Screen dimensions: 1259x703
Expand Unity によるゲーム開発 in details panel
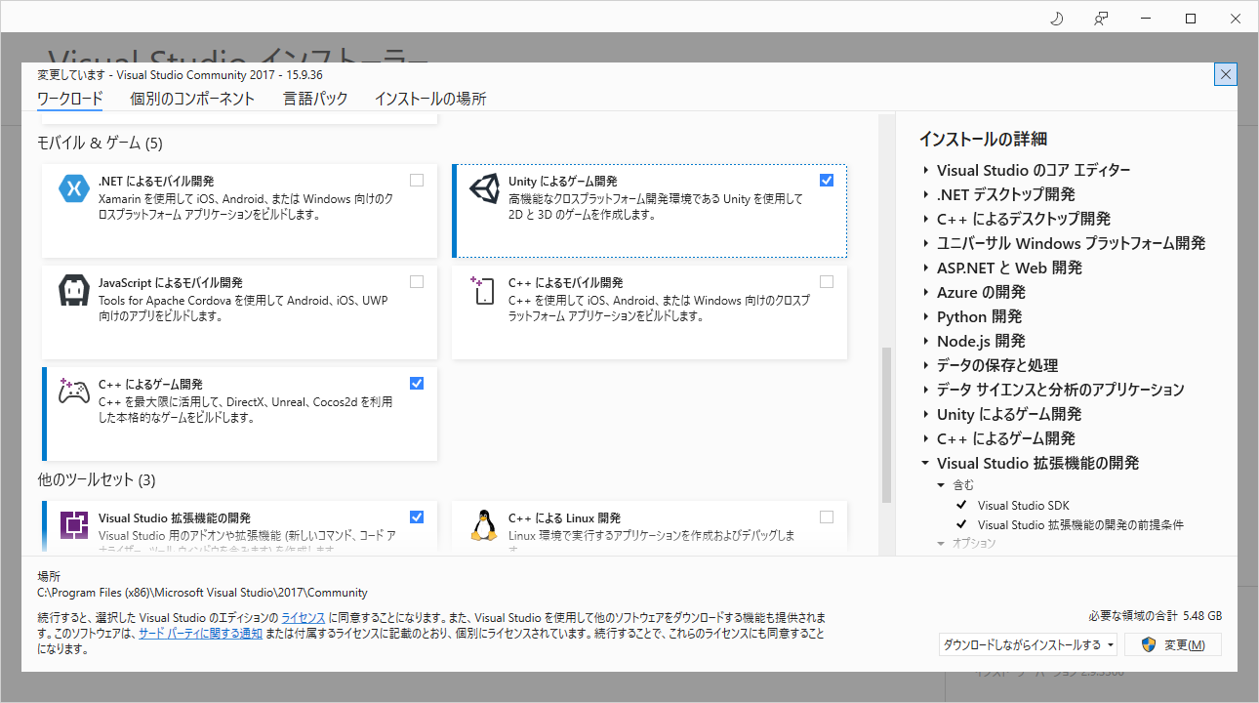click(925, 414)
